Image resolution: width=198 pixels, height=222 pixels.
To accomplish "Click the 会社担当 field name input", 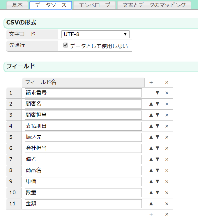I will click(83, 148).
